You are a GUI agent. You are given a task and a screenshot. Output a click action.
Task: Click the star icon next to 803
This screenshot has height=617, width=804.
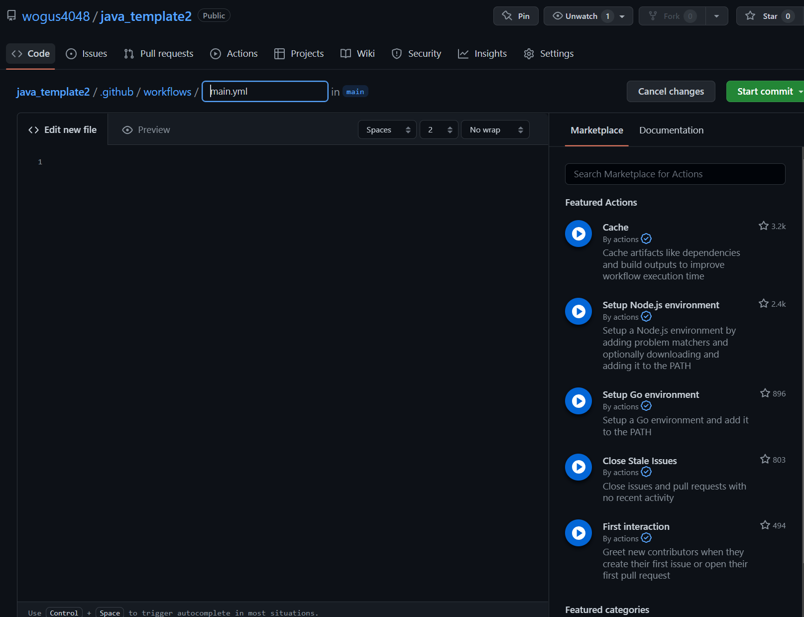click(765, 459)
